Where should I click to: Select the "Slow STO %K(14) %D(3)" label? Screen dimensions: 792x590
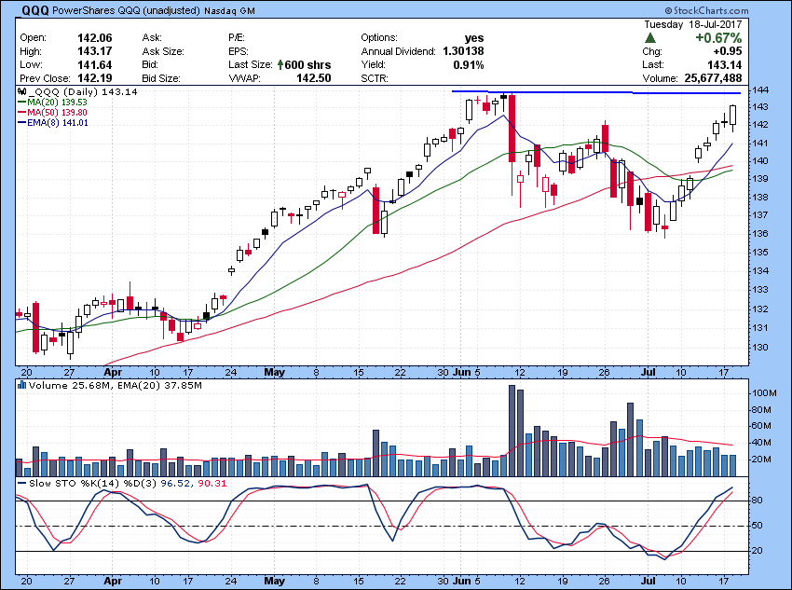[x=93, y=484]
